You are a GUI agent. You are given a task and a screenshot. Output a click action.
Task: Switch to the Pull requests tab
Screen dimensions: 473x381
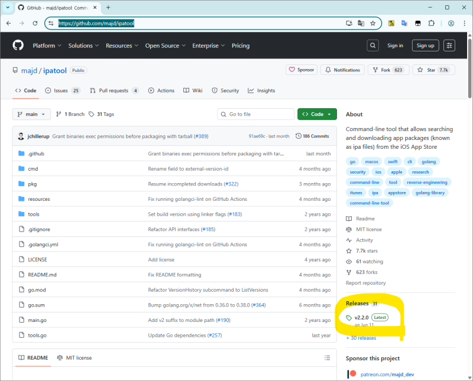click(114, 90)
